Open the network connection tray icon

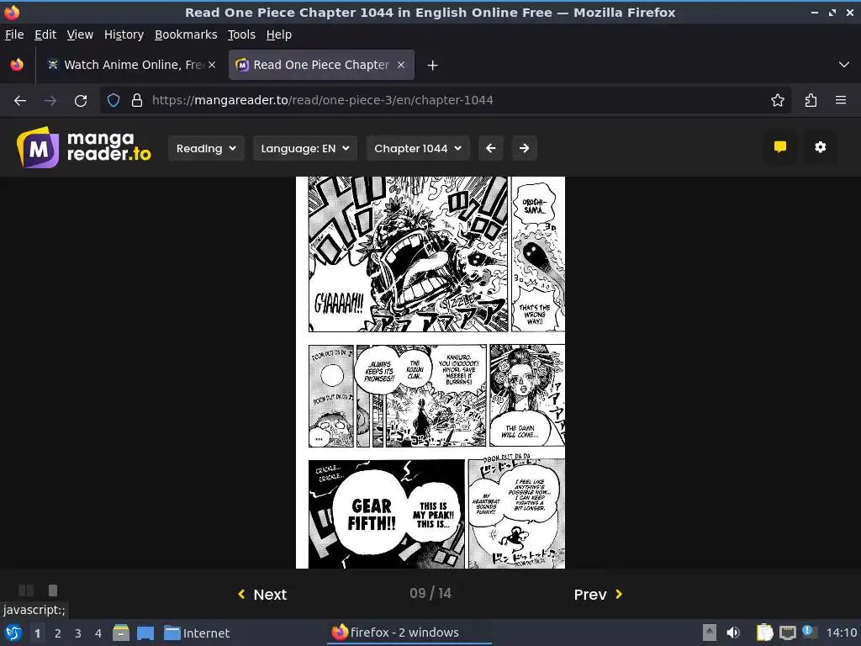coord(787,633)
